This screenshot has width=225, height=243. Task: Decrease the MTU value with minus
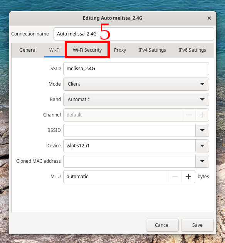click(175, 177)
